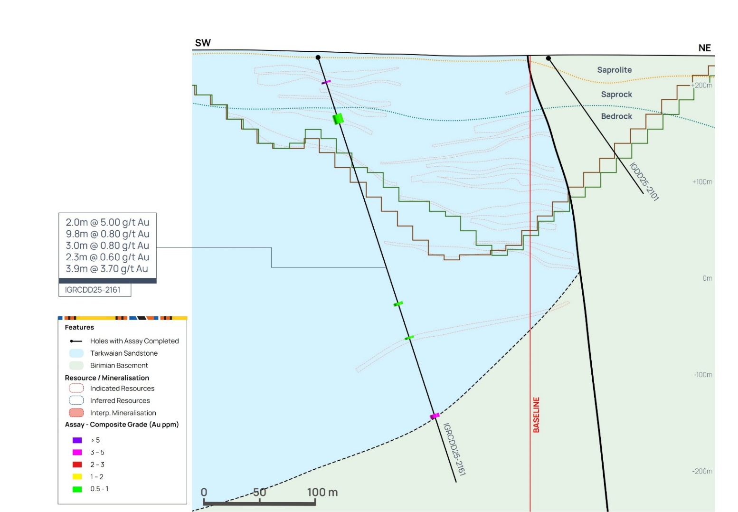Image resolution: width=738 pixels, height=512 pixels.
Task: Click the purple >5 grade legend swatch
Action: point(77,440)
